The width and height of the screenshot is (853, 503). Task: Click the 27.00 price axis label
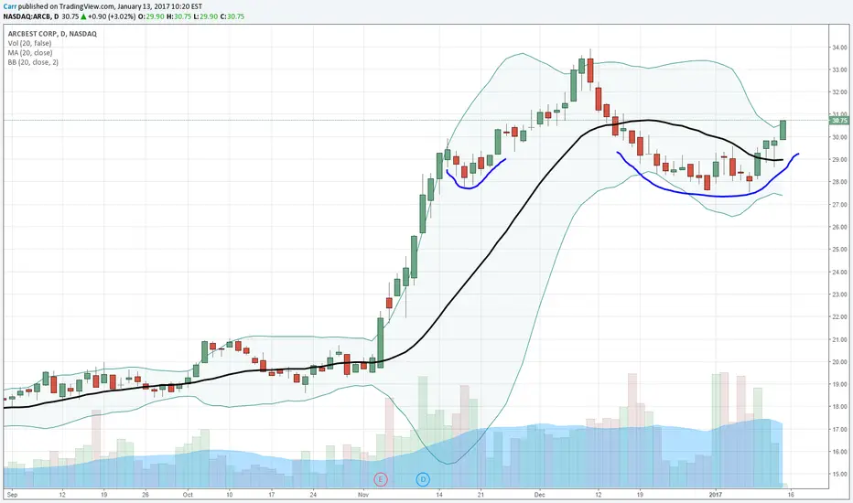(839, 205)
